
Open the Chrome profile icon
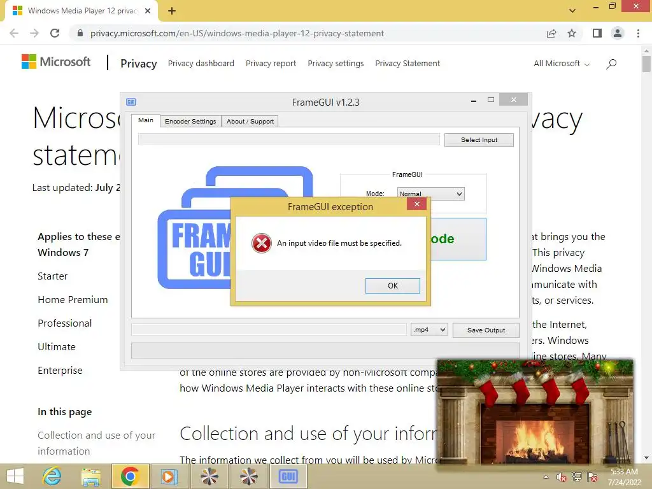point(618,33)
